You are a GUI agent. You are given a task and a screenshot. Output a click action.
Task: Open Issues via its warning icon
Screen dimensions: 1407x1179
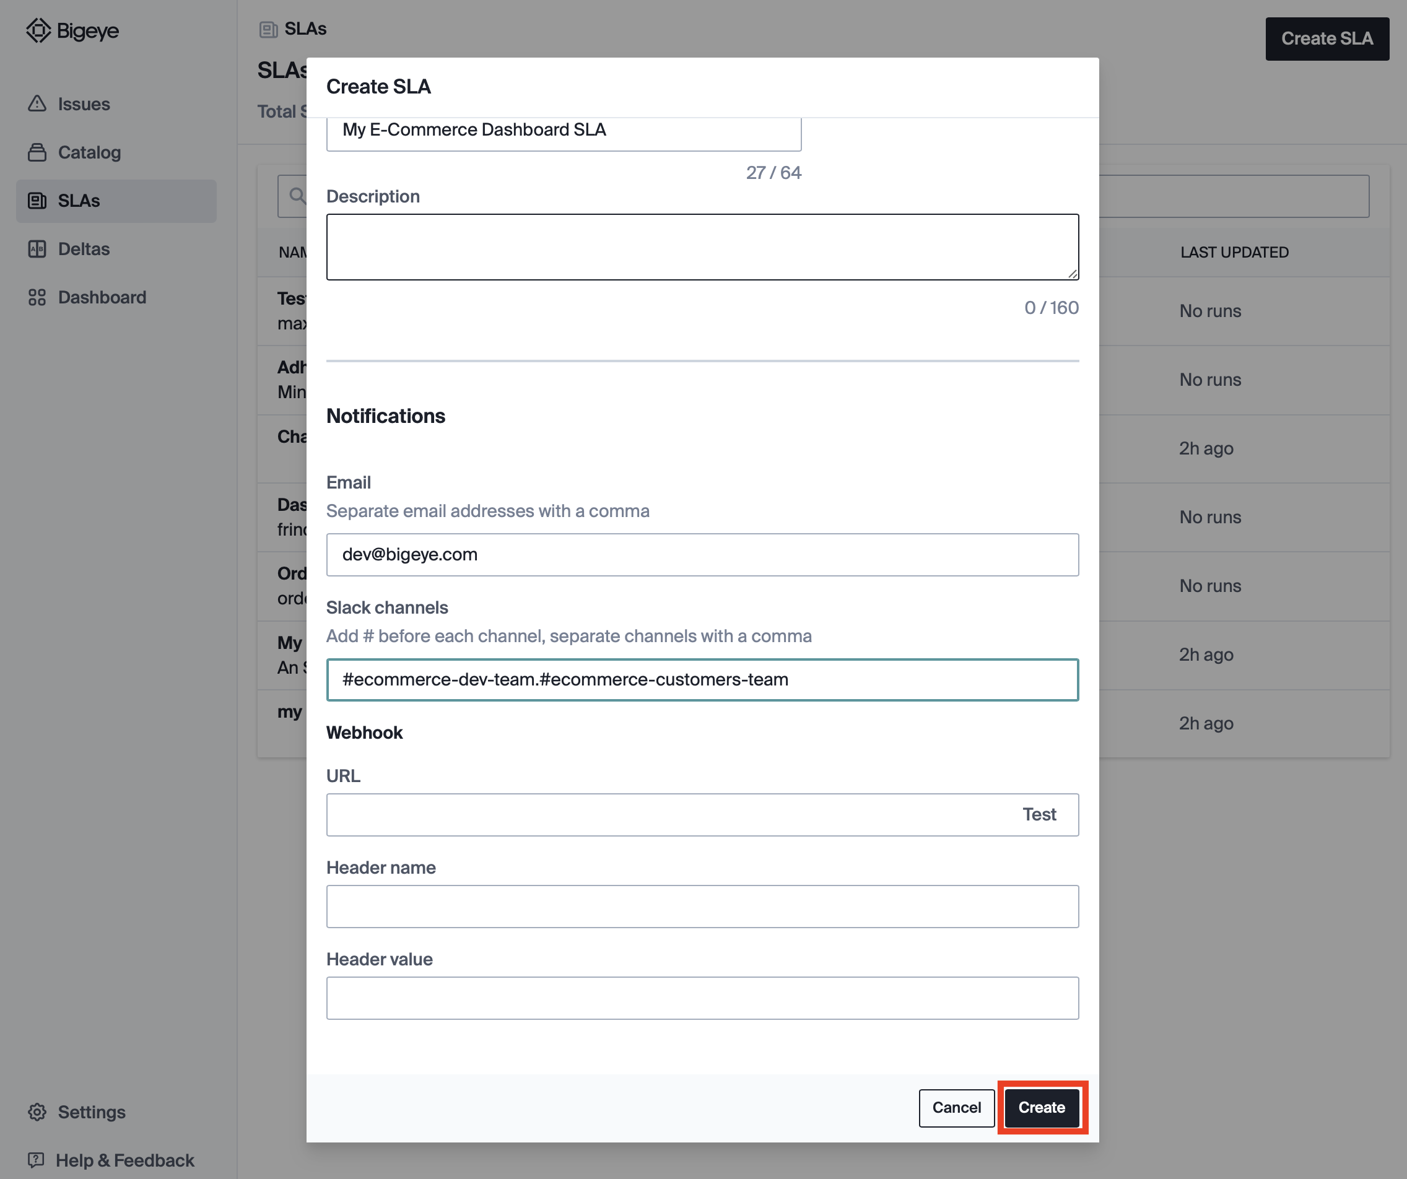pyautogui.click(x=37, y=104)
